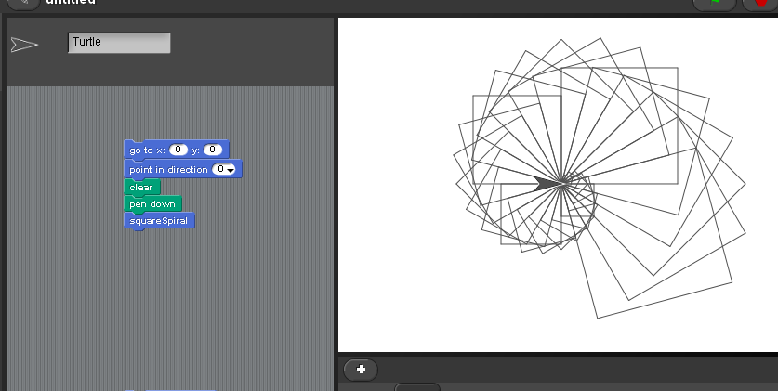The height and width of the screenshot is (391, 778).
Task: Click the 'untitled' project title
Action: click(x=71, y=3)
